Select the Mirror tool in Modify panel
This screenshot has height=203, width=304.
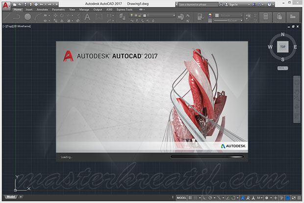coord(62,21)
